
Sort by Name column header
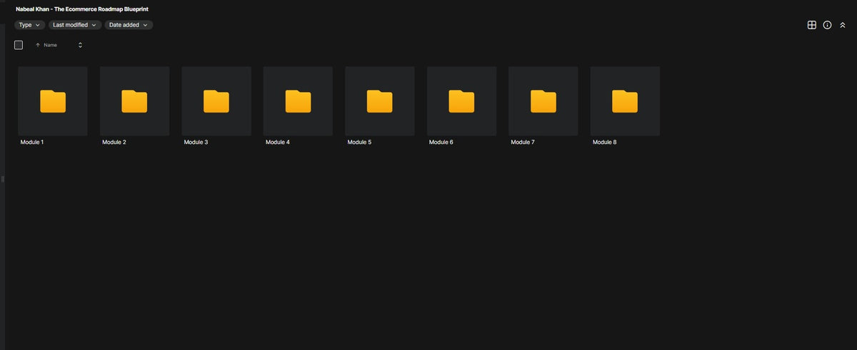pos(46,45)
